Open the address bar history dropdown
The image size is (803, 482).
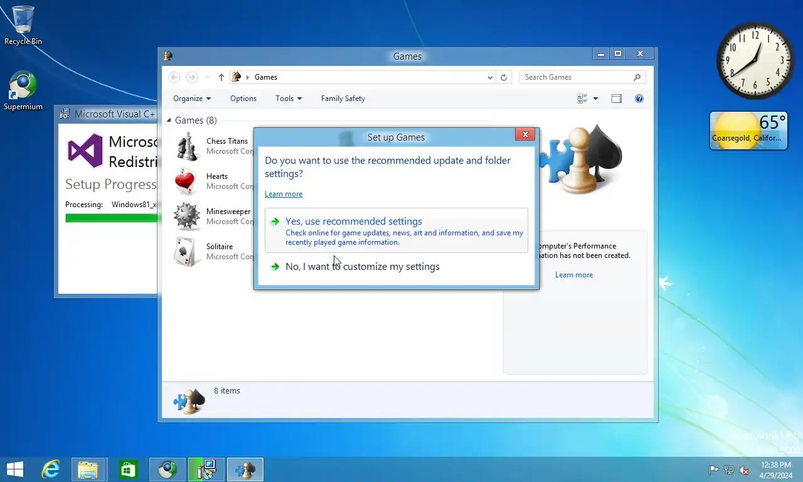490,77
